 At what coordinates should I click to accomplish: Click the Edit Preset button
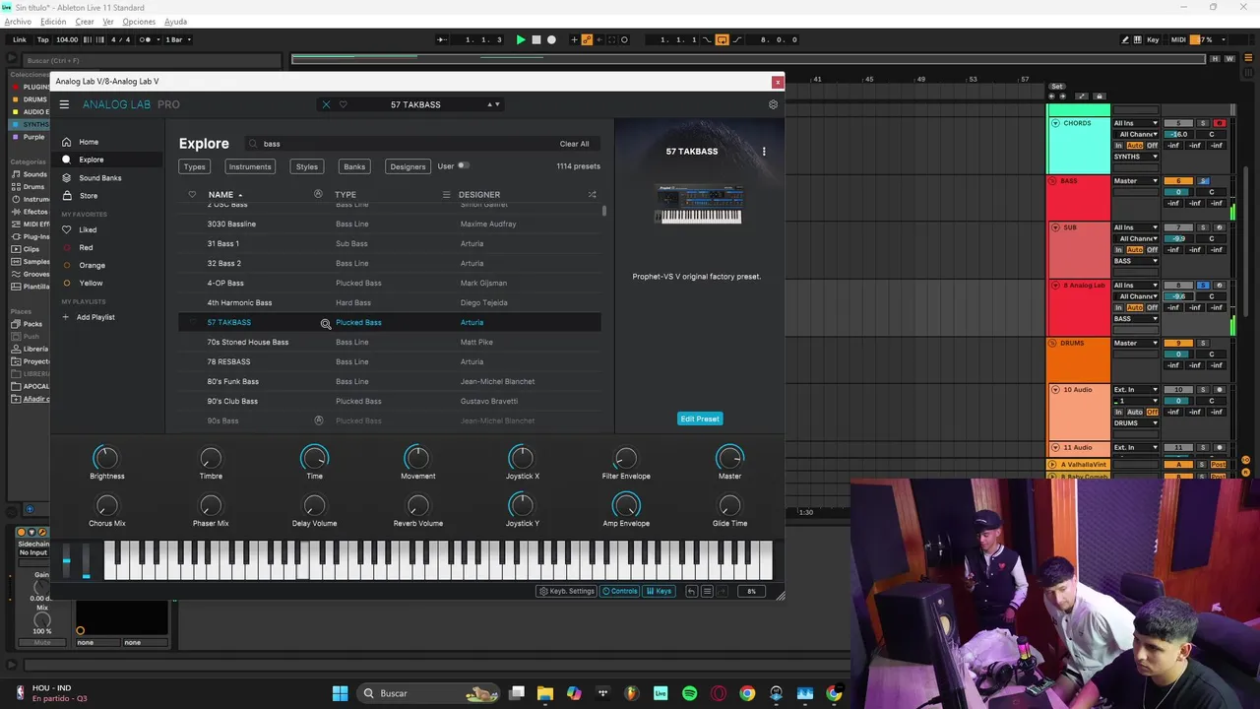[700, 419]
